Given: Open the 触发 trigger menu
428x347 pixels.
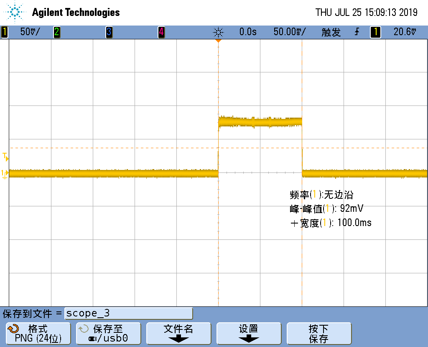Looking at the screenshot, I should point(330,31).
